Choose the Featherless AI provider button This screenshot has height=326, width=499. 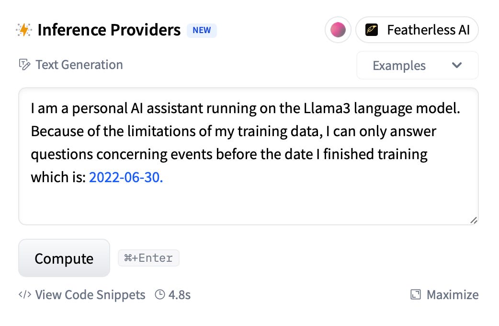(x=417, y=30)
